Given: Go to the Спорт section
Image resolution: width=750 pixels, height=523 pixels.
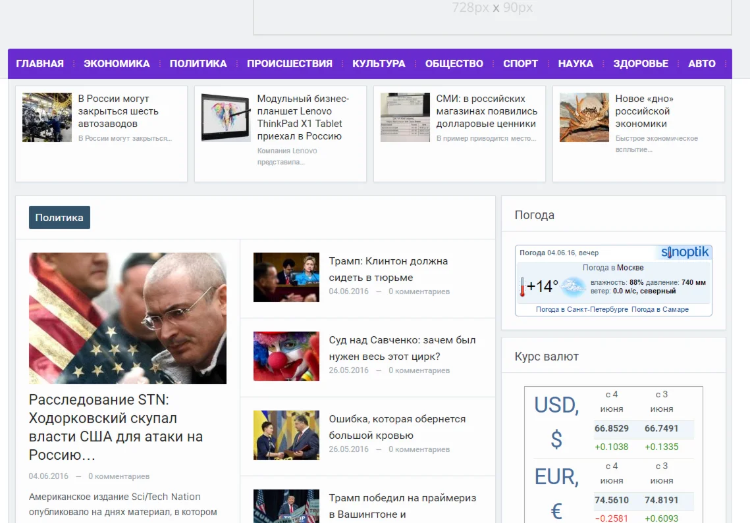Looking at the screenshot, I should pyautogui.click(x=520, y=64).
